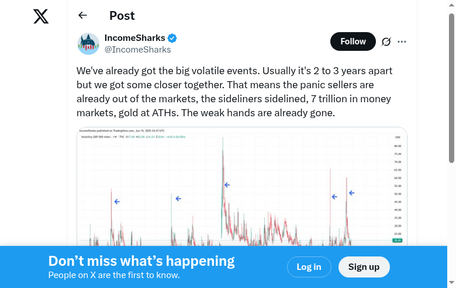456x288 pixels.
Task: Follow the IncomeSharks account
Action: [353, 41]
